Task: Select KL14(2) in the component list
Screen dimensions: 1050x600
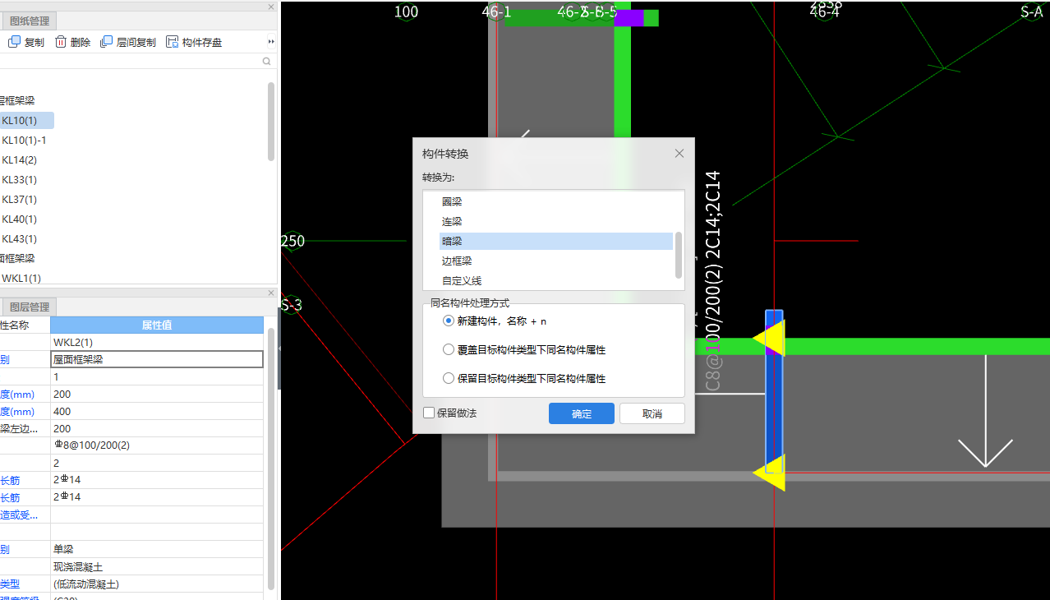Action: point(20,160)
